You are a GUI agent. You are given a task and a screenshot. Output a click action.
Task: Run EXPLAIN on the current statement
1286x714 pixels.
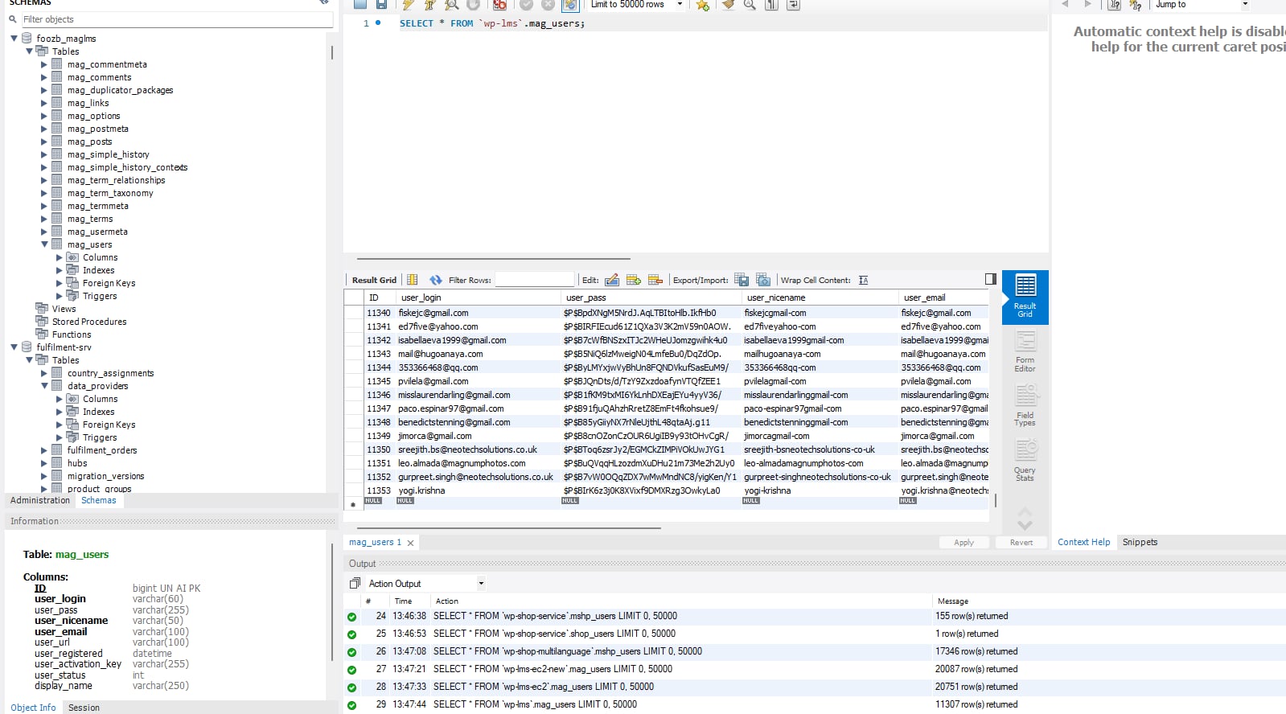coord(451,4)
